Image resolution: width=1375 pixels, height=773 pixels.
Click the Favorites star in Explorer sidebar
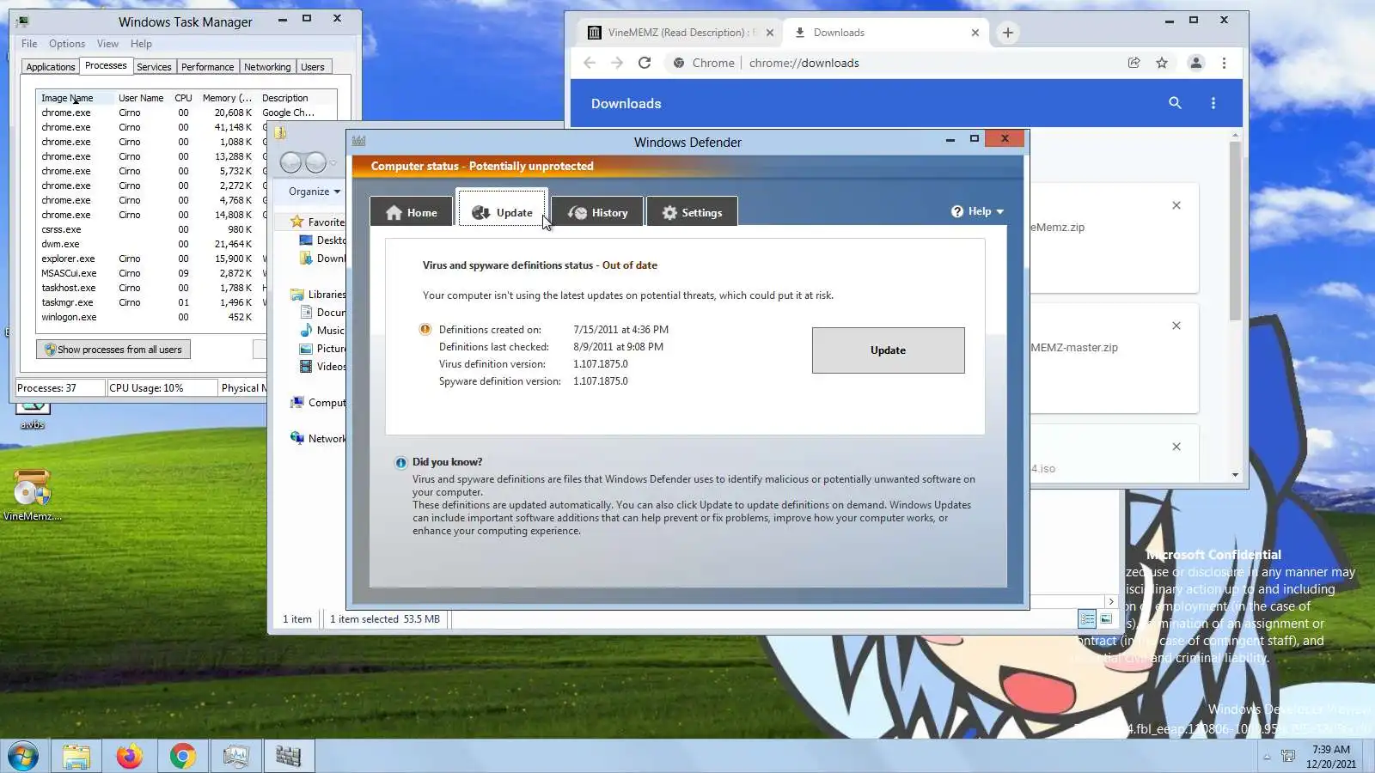pos(297,222)
